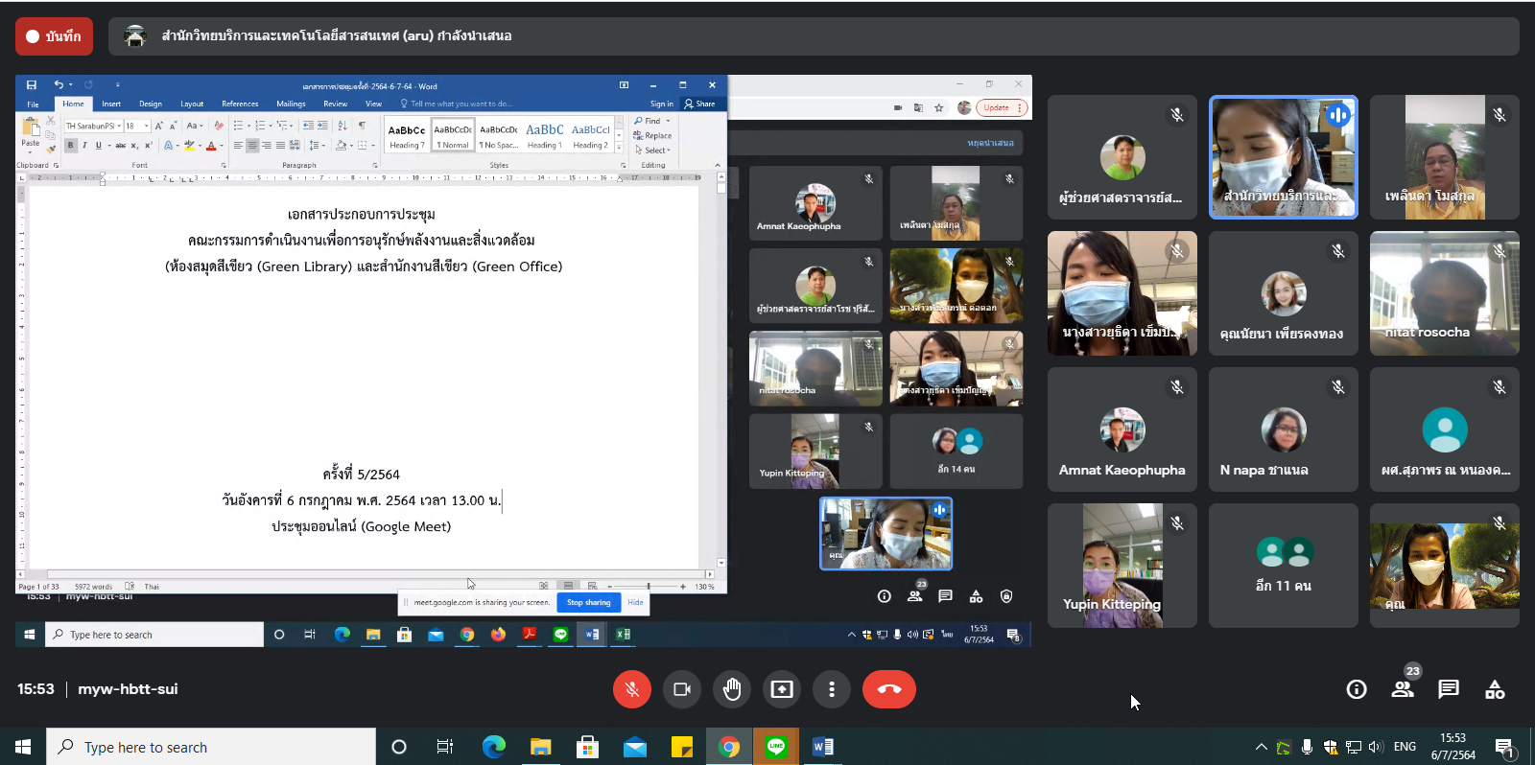The image size is (1535, 765).
Task: Open the Review ribbon tab
Action: click(336, 104)
